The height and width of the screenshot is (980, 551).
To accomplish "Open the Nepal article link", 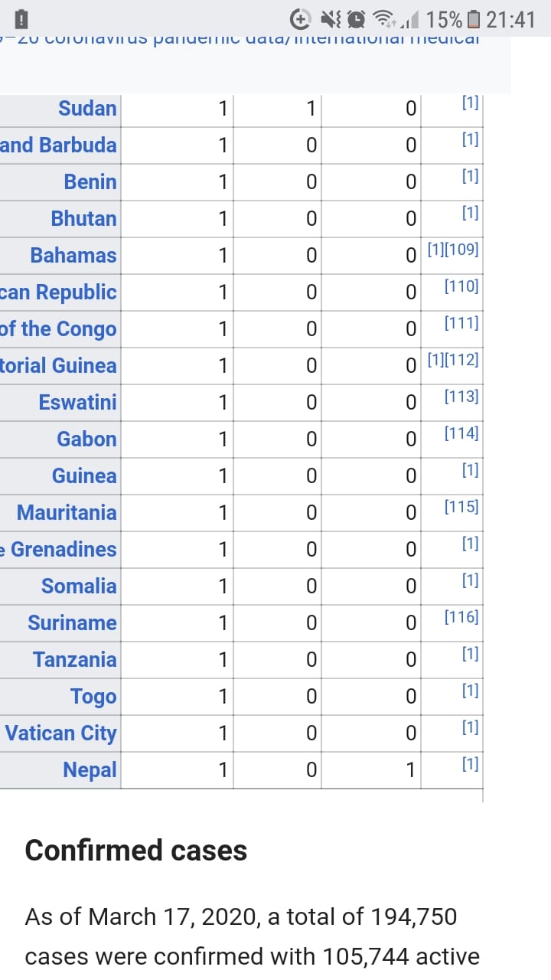I will click(90, 770).
